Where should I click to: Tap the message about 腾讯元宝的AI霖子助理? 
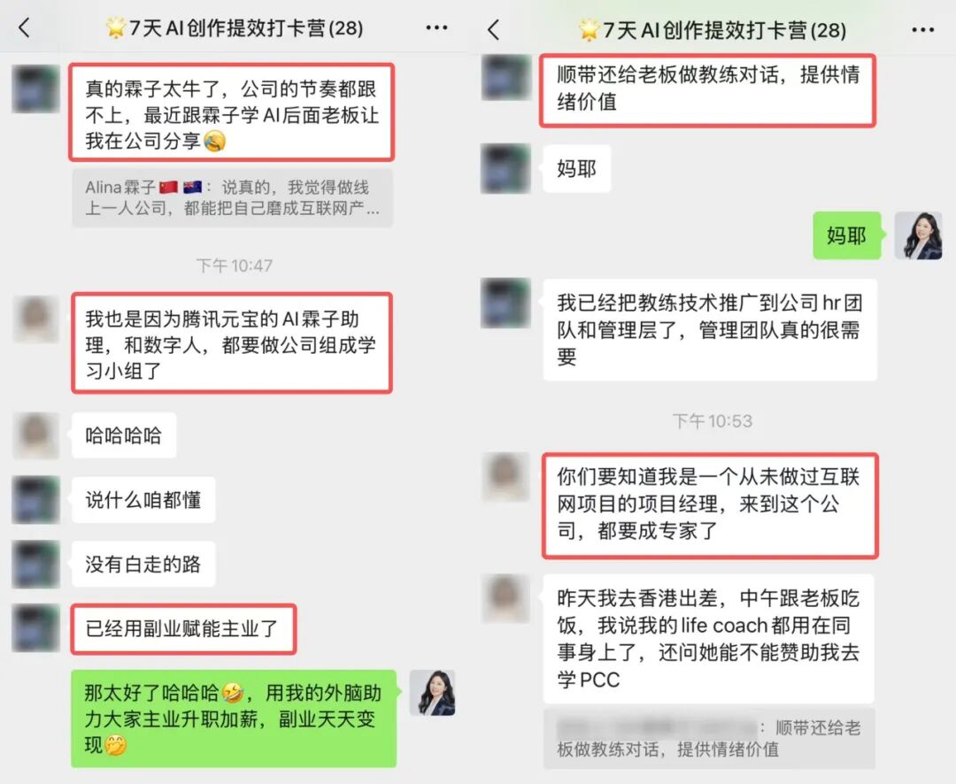[x=232, y=343]
